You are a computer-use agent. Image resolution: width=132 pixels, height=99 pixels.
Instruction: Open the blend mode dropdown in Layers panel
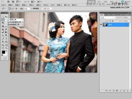tap(108, 18)
